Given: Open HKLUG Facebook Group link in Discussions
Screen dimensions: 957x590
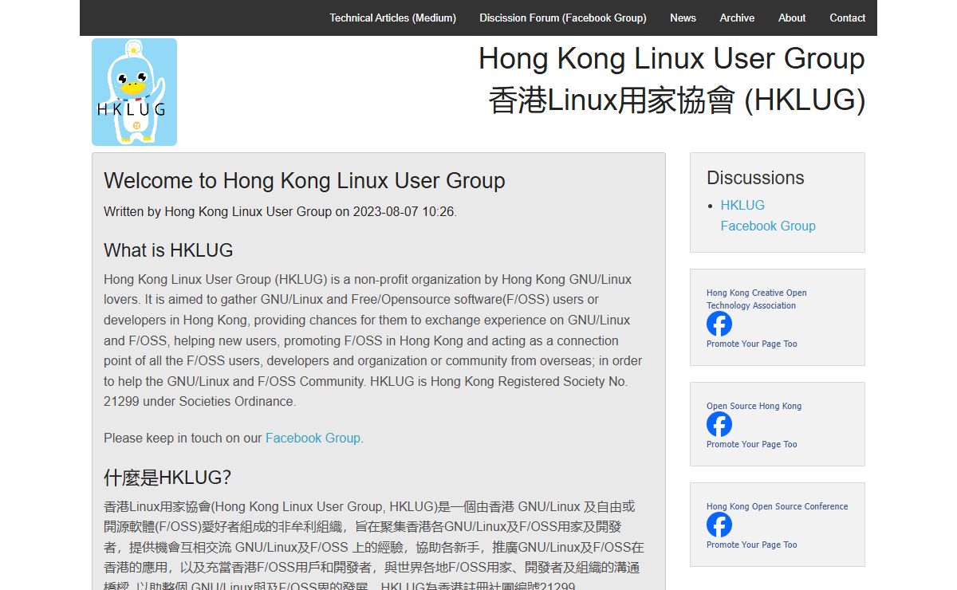Looking at the screenshot, I should (768, 215).
